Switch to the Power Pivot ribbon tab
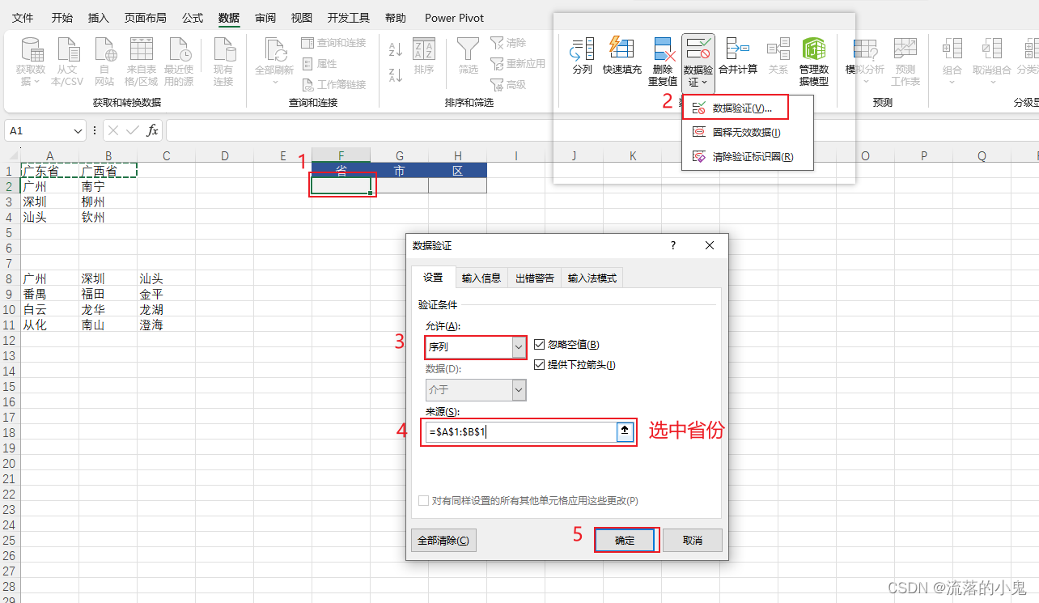This screenshot has height=603, width=1039. point(455,18)
